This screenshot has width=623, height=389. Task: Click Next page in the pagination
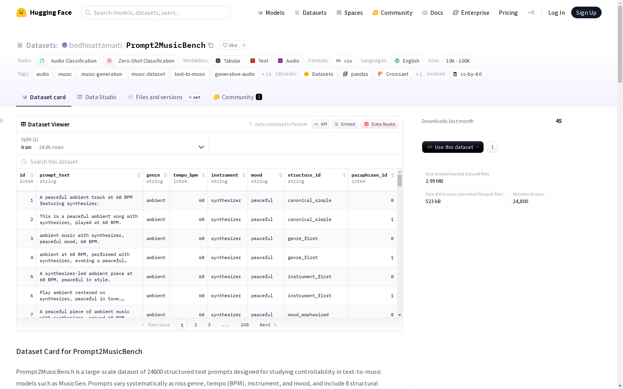click(268, 325)
